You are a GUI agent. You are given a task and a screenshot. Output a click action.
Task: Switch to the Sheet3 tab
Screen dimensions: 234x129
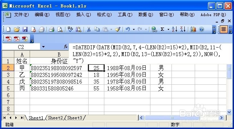click(75, 118)
